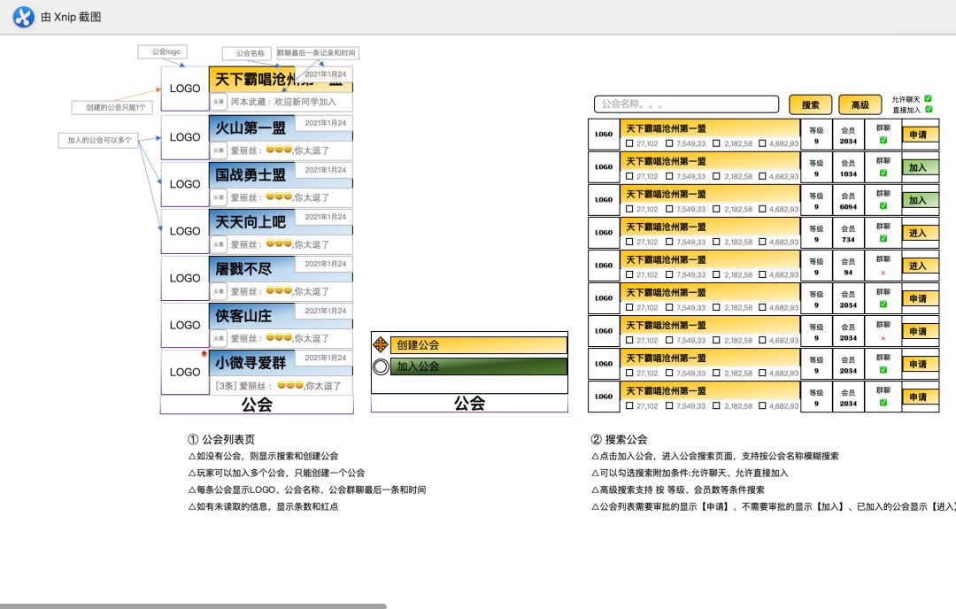Toggle 群聊 checkbox in the 6084-member row
The width and height of the screenshot is (956, 609).
click(x=883, y=206)
